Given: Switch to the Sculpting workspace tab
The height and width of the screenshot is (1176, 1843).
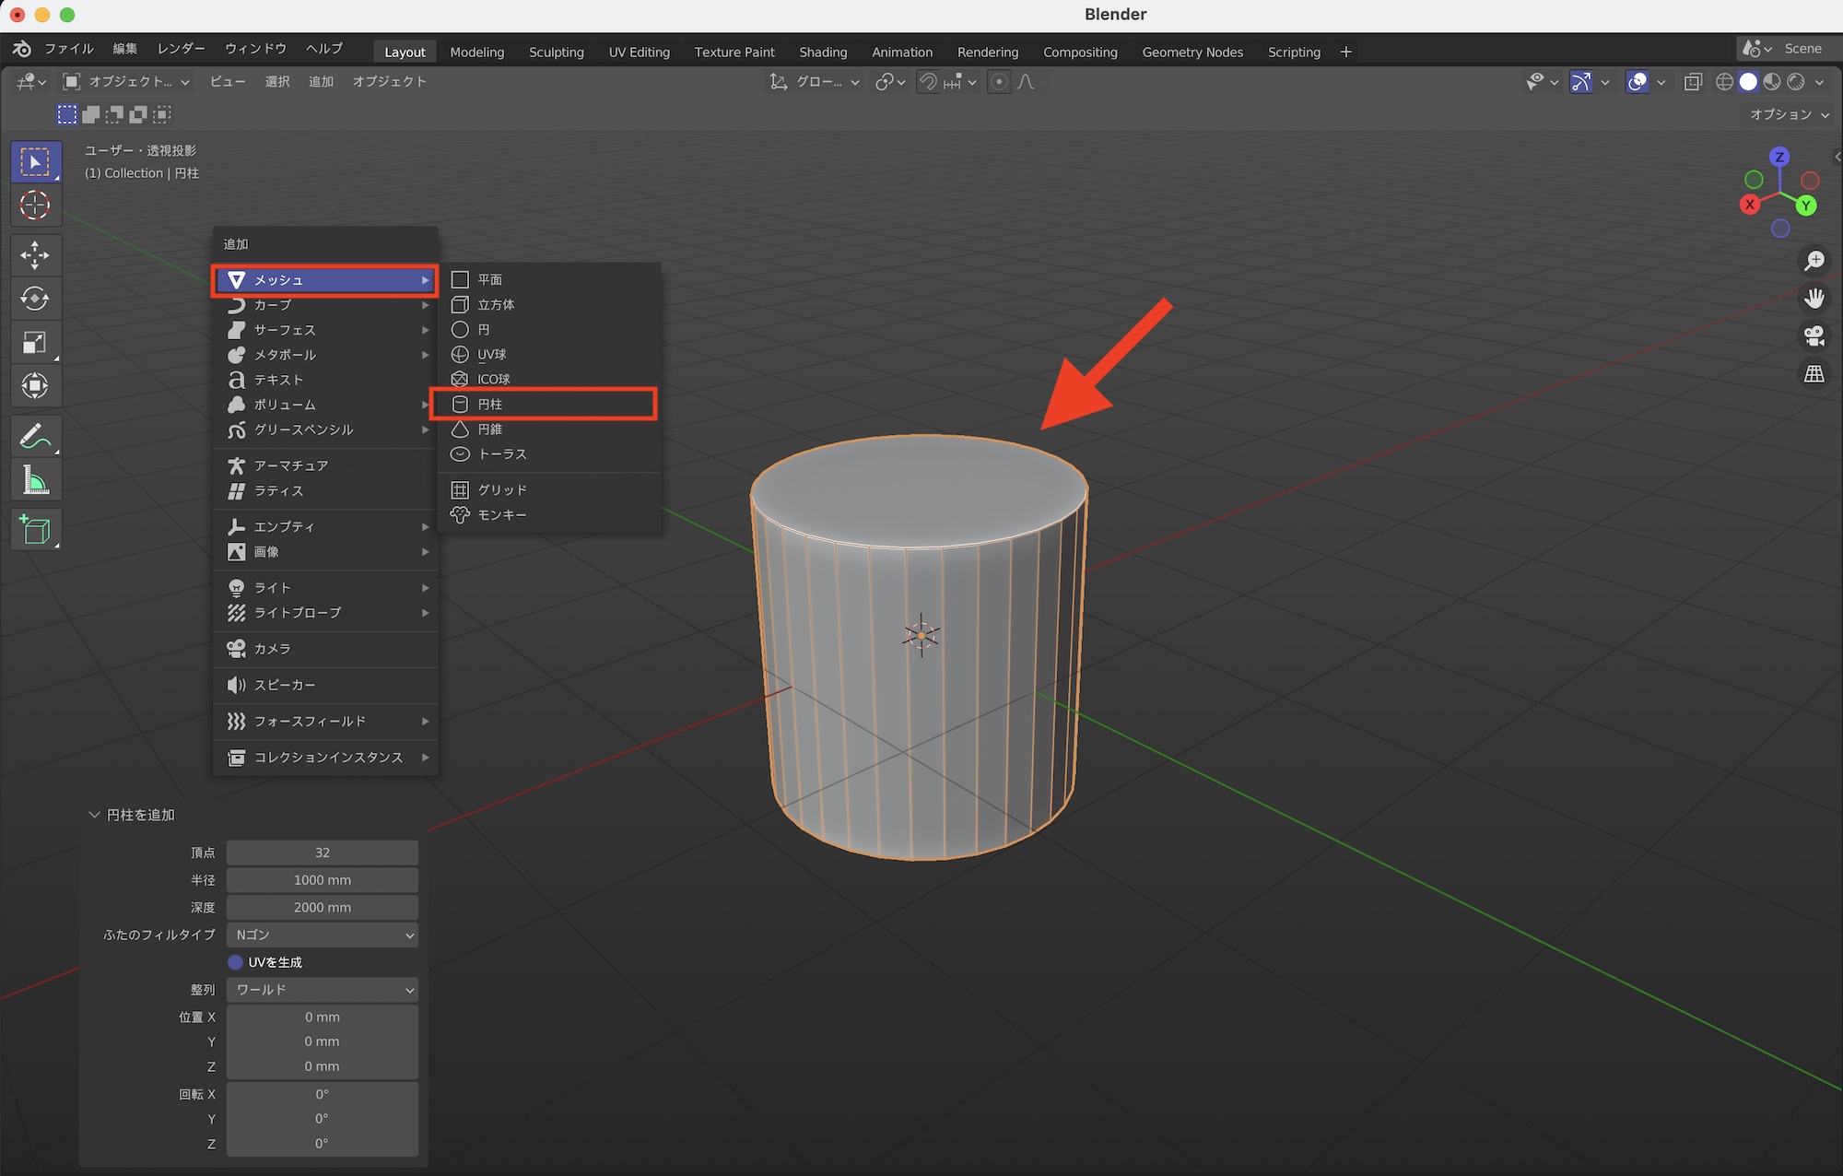Looking at the screenshot, I should [x=556, y=53].
